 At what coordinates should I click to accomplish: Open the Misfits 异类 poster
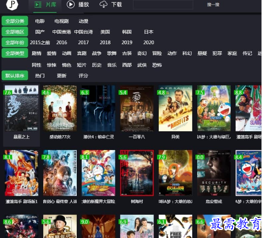[175, 108]
